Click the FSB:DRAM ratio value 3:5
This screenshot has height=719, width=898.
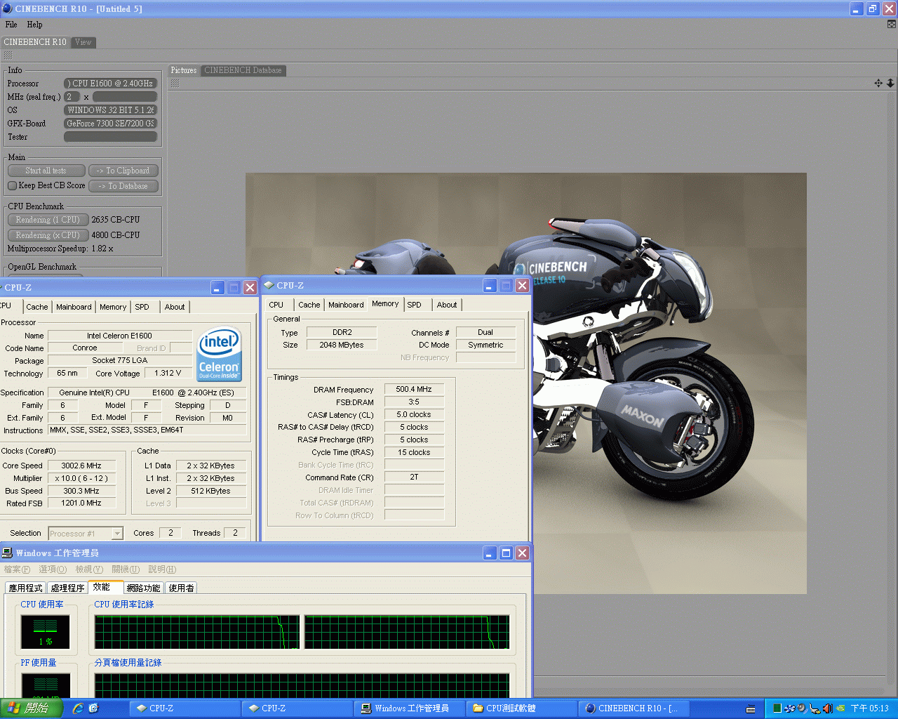[414, 402]
